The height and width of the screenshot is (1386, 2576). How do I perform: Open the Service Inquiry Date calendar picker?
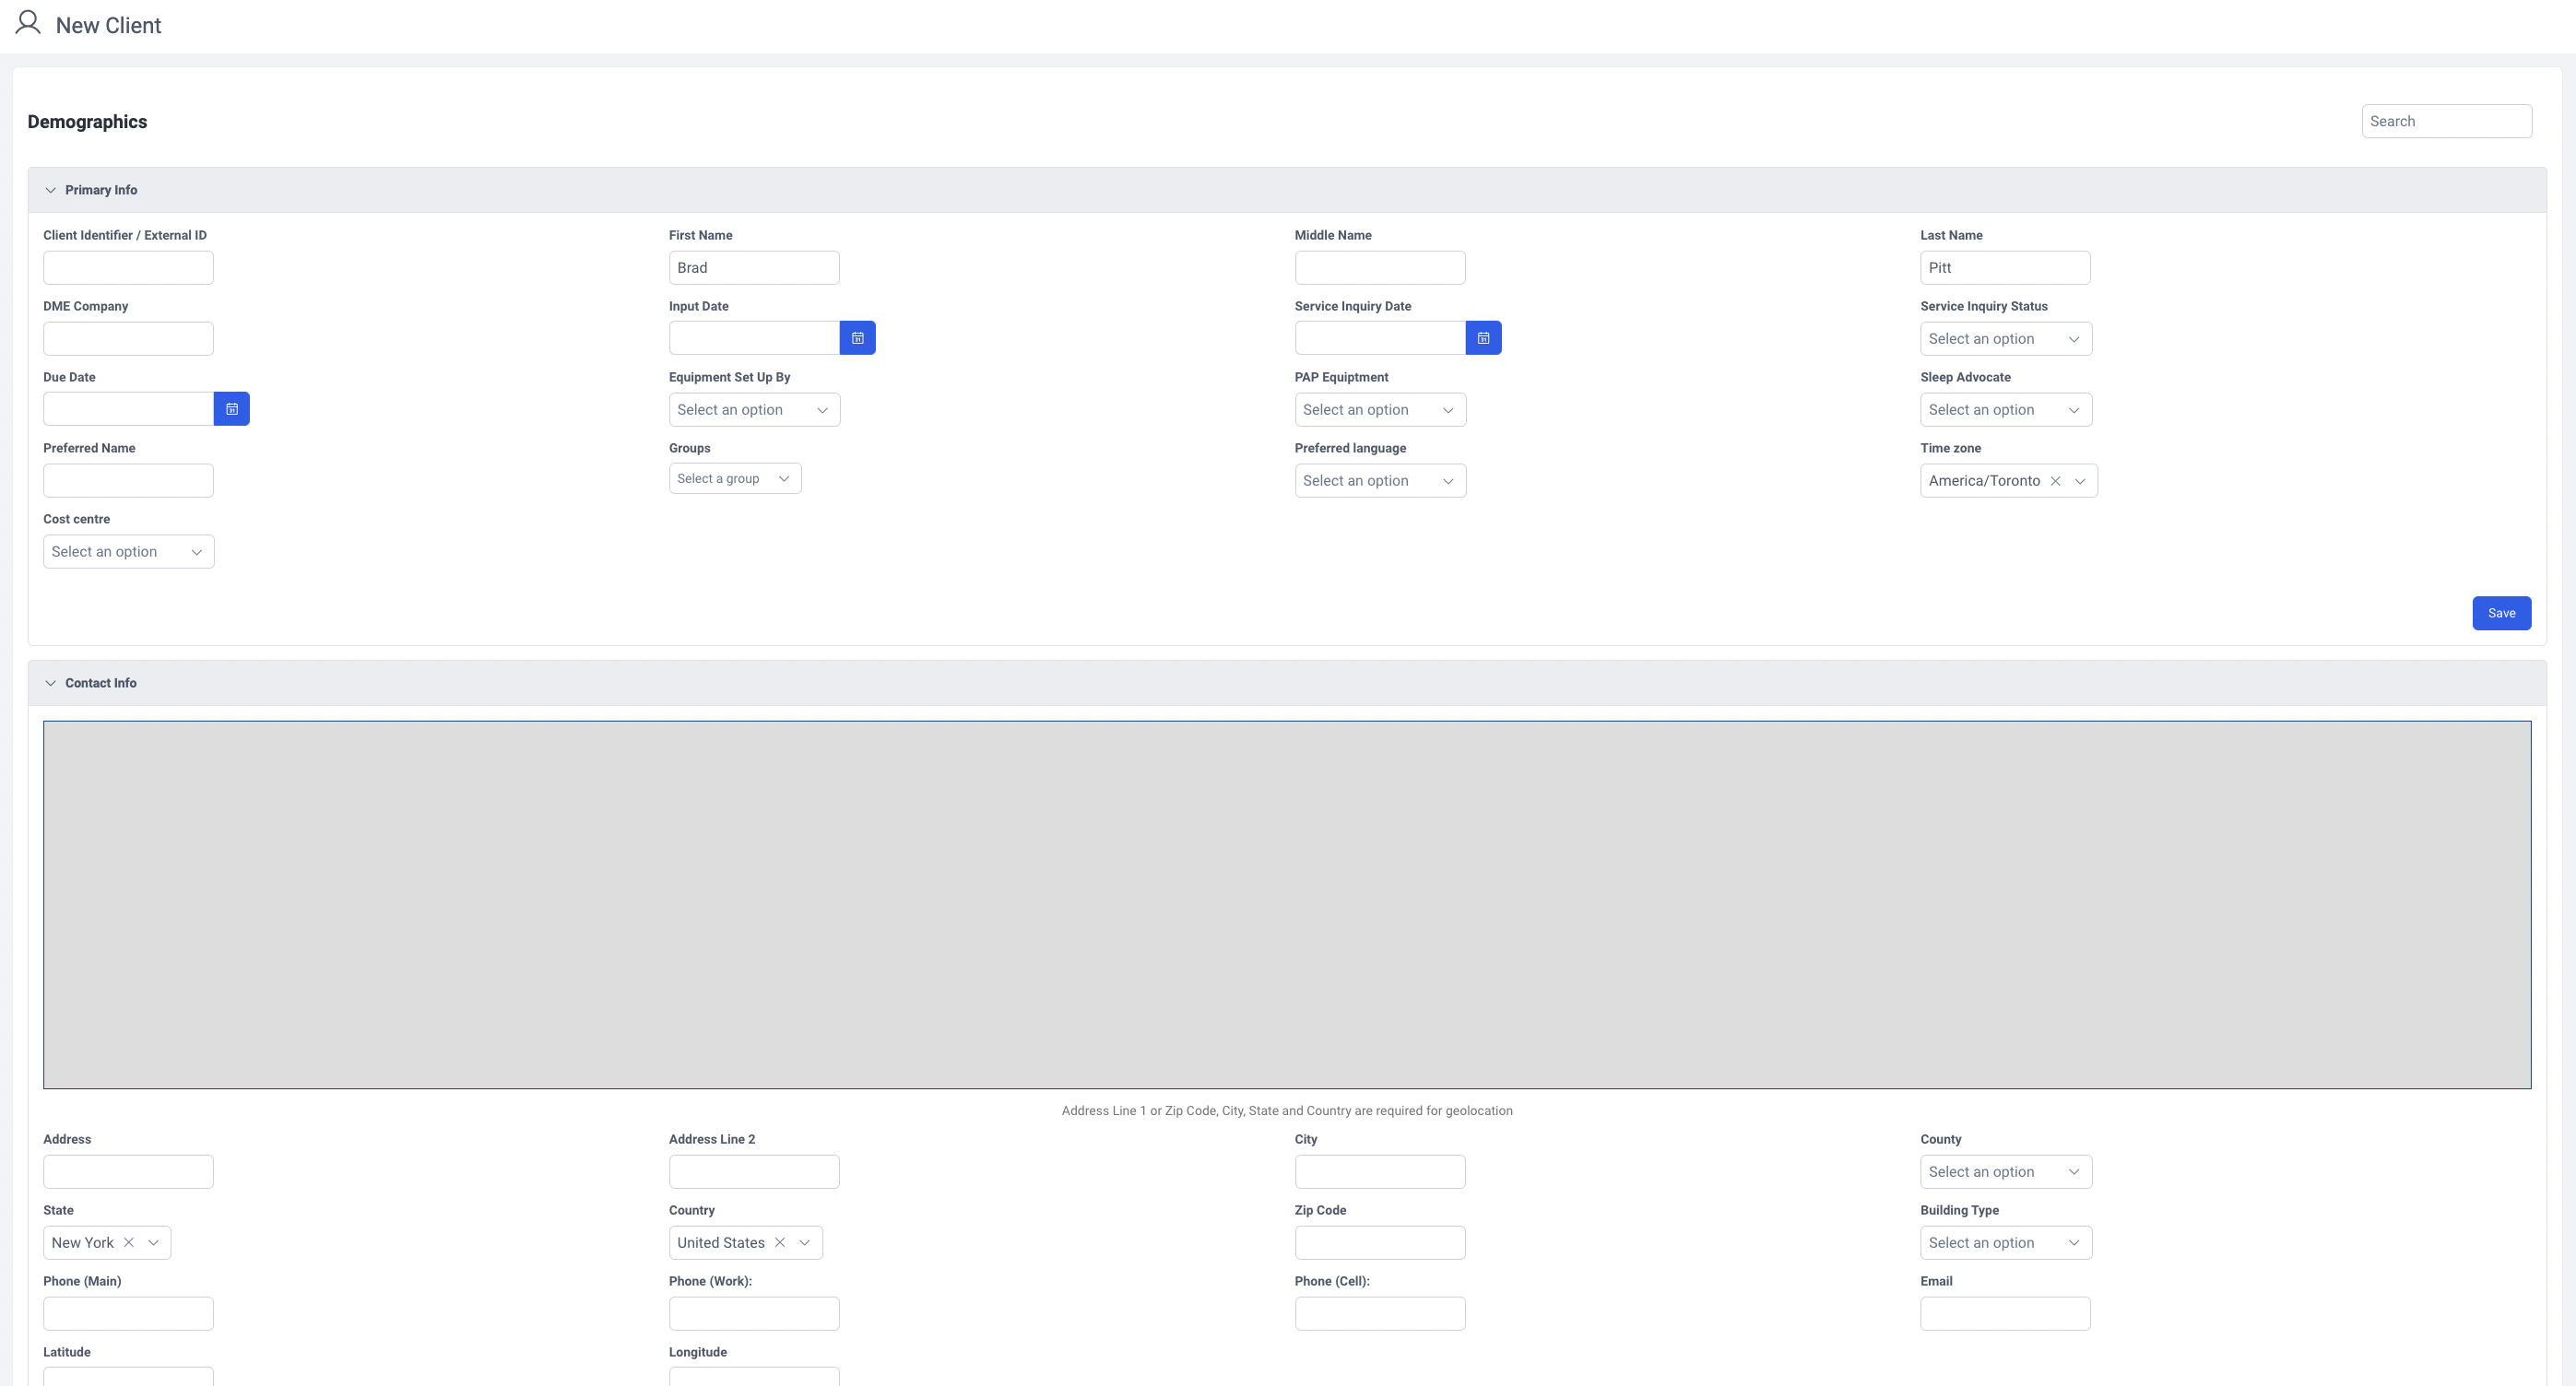(x=1483, y=338)
